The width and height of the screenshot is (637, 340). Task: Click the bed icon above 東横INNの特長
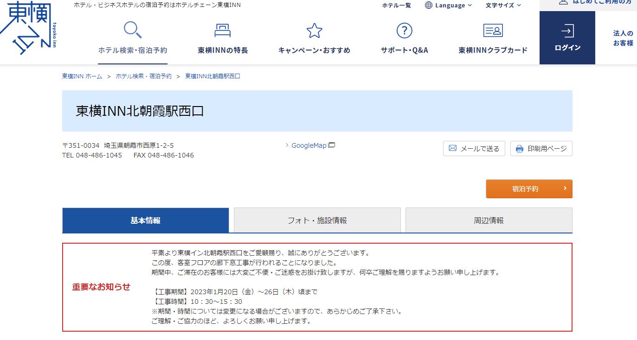[x=223, y=31]
